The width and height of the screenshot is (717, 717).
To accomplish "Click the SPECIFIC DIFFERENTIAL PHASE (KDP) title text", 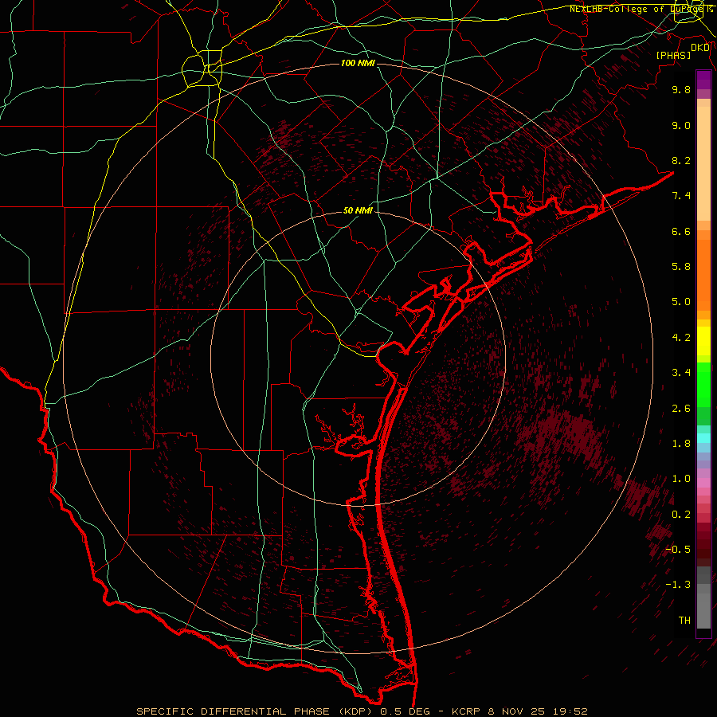I will pos(253,711).
